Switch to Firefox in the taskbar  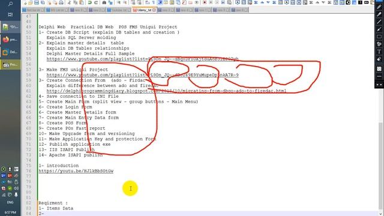(x=10, y=40)
